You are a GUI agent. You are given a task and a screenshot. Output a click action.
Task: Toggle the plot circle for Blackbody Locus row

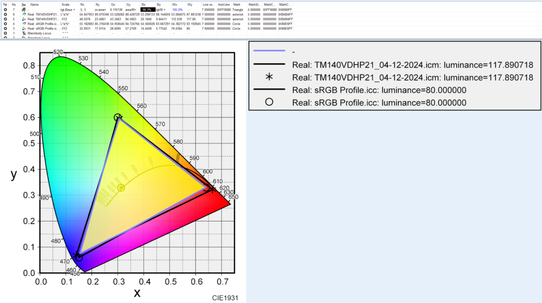tap(5, 33)
